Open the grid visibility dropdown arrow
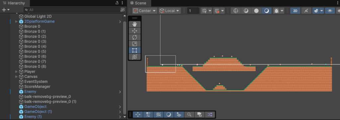 click(x=210, y=11)
